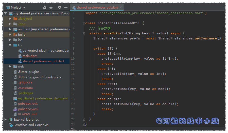Click fold end marker at line 22

[84, 119]
